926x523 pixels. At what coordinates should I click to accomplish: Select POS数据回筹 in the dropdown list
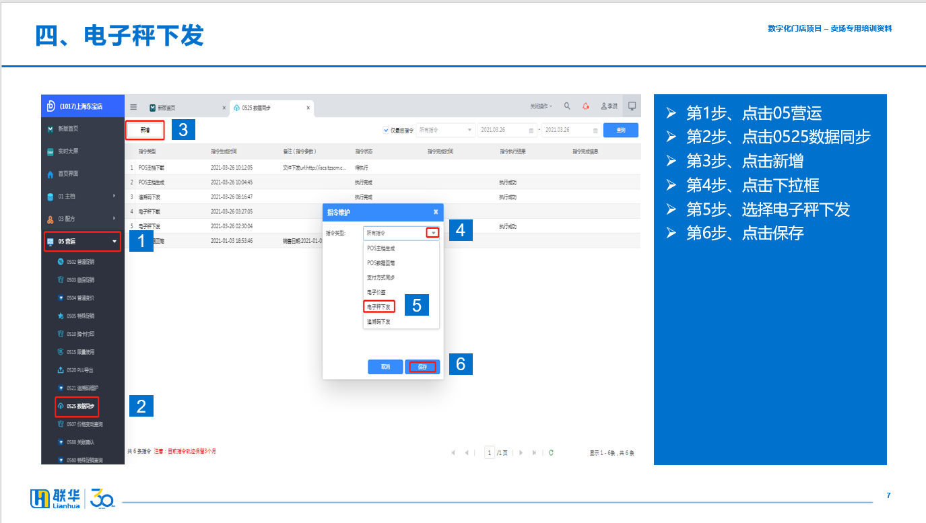[x=401, y=263]
